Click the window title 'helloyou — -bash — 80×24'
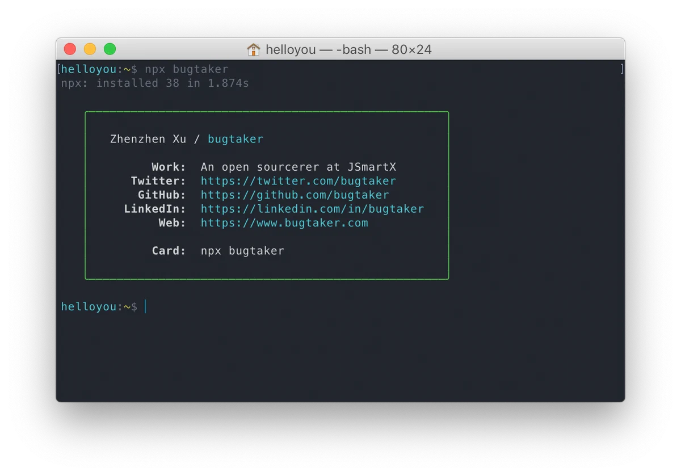The width and height of the screenshot is (681, 476). point(348,49)
